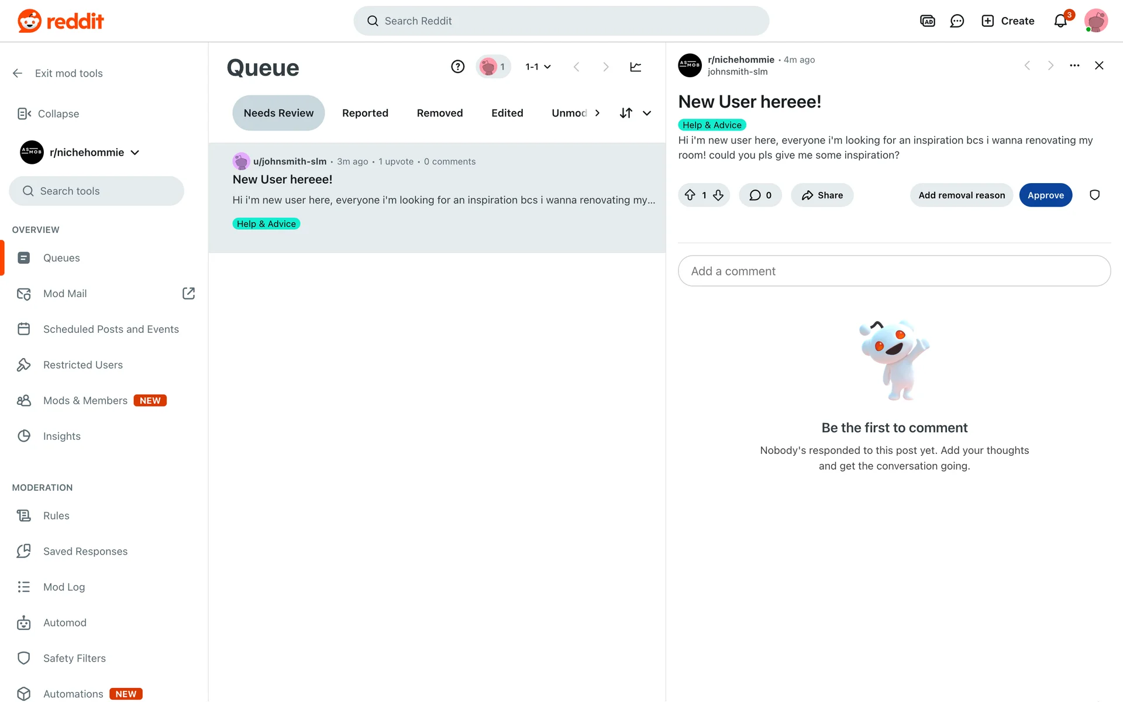Click the advertise AD icon
The width and height of the screenshot is (1123, 702).
[x=927, y=21]
